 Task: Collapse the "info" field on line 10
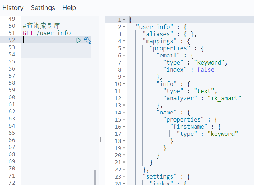124,84
